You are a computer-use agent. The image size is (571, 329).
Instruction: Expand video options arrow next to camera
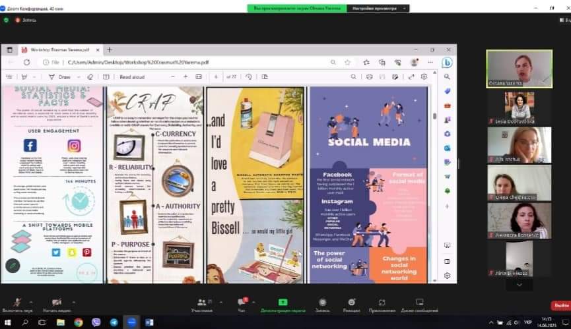(74, 302)
